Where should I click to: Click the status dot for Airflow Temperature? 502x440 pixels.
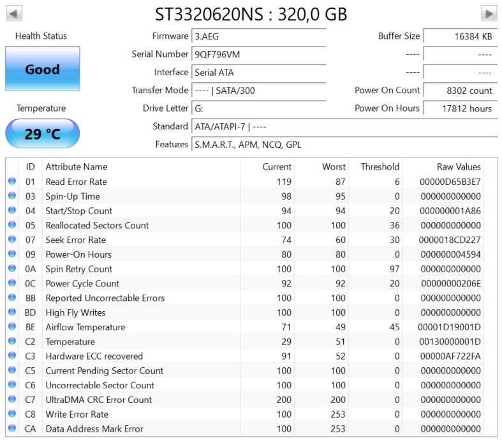(x=12, y=326)
